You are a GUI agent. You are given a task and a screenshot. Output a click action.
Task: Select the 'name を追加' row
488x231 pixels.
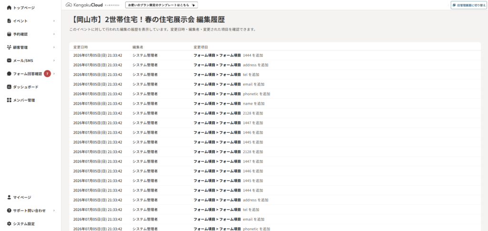click(x=275, y=104)
